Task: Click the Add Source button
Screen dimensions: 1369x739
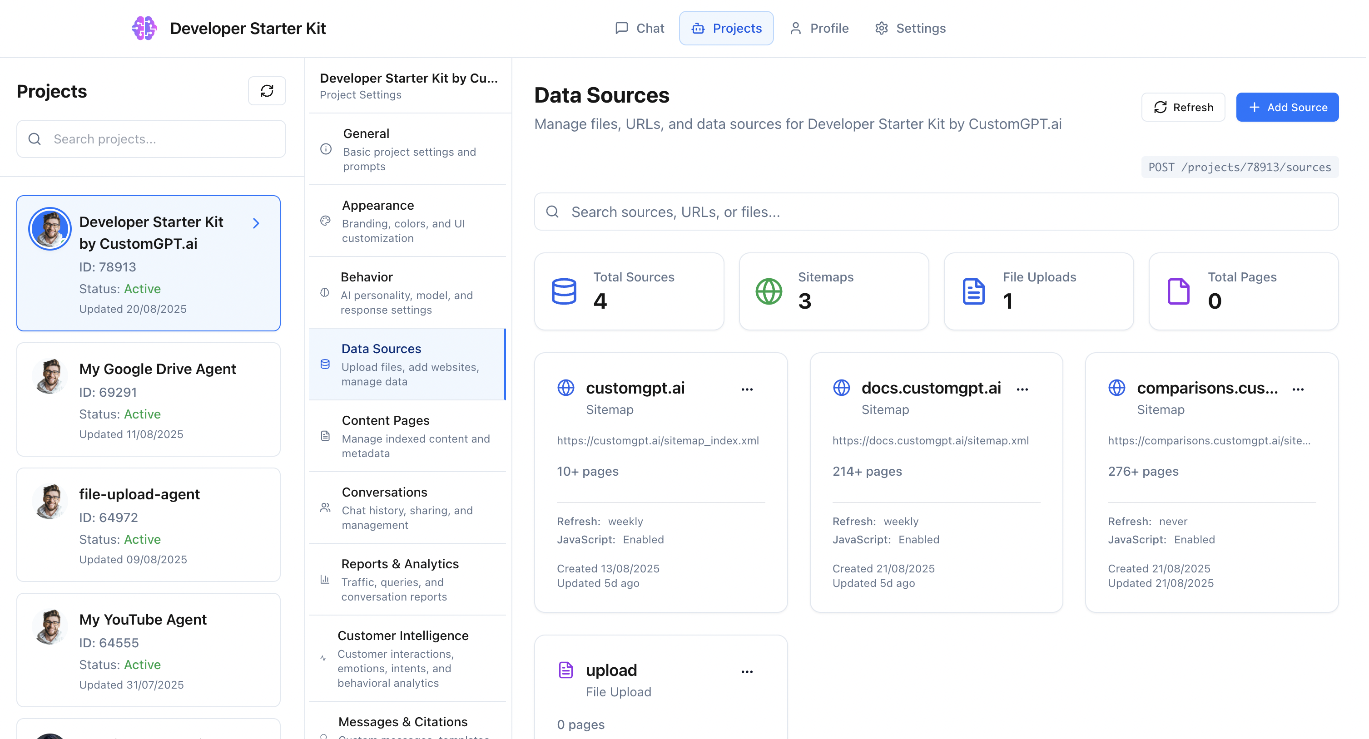Action: [1287, 107]
